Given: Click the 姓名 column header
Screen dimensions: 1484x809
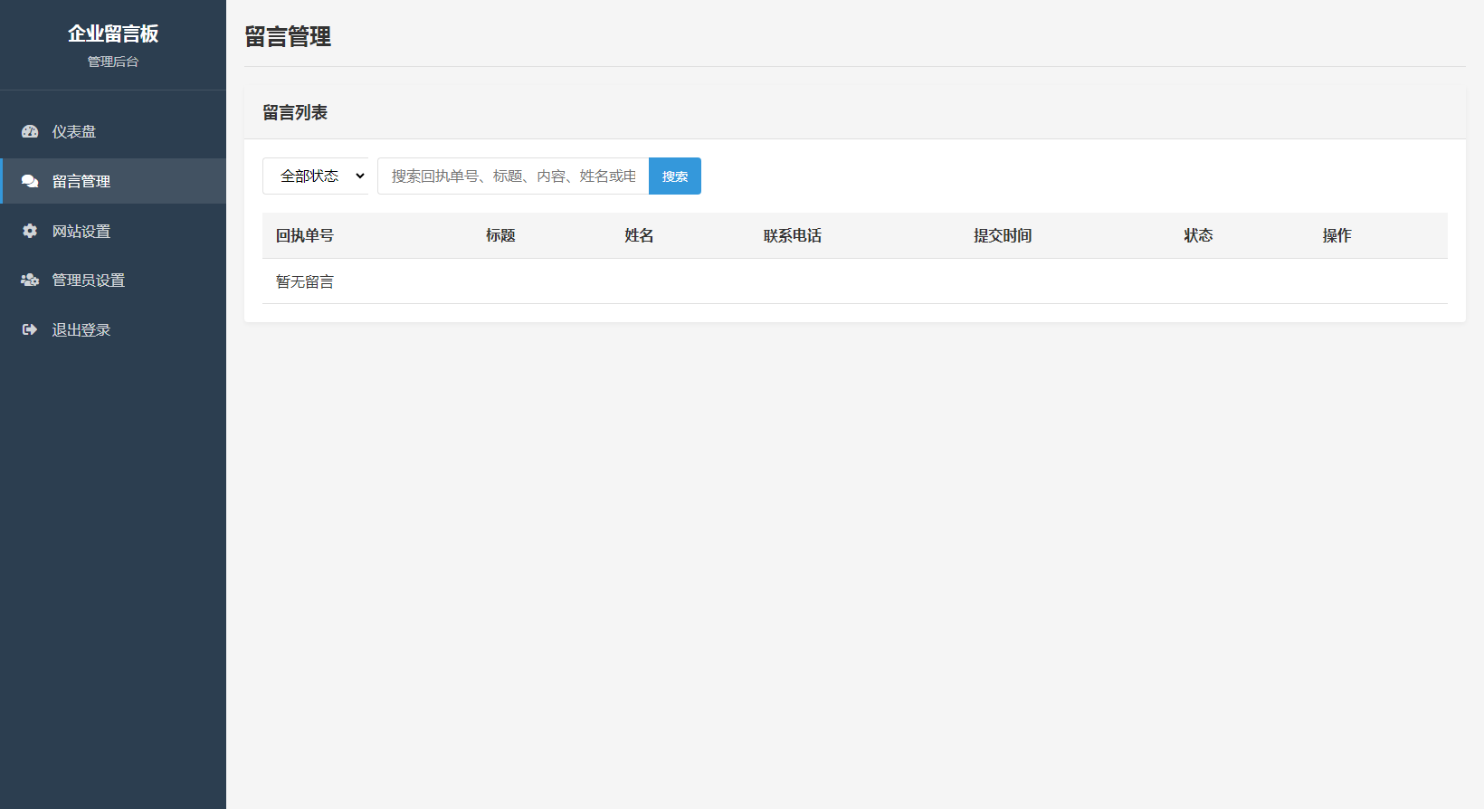Looking at the screenshot, I should click(x=639, y=235).
